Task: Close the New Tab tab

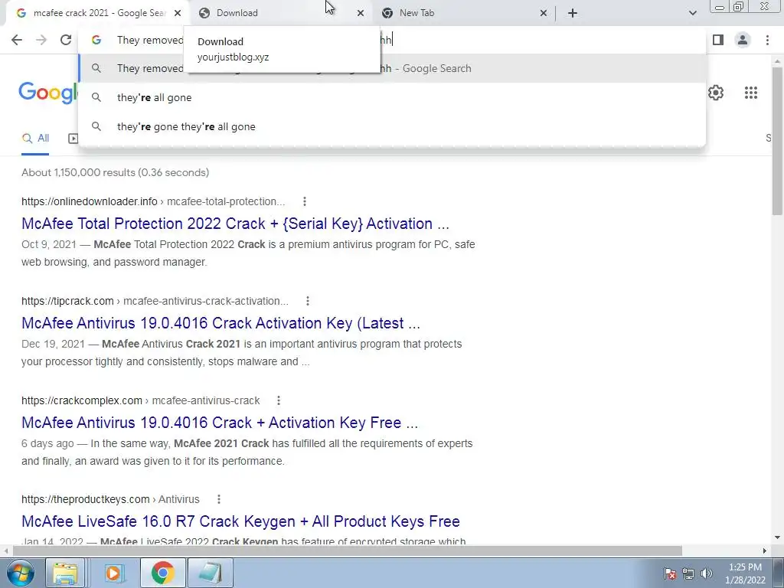Action: (544, 13)
